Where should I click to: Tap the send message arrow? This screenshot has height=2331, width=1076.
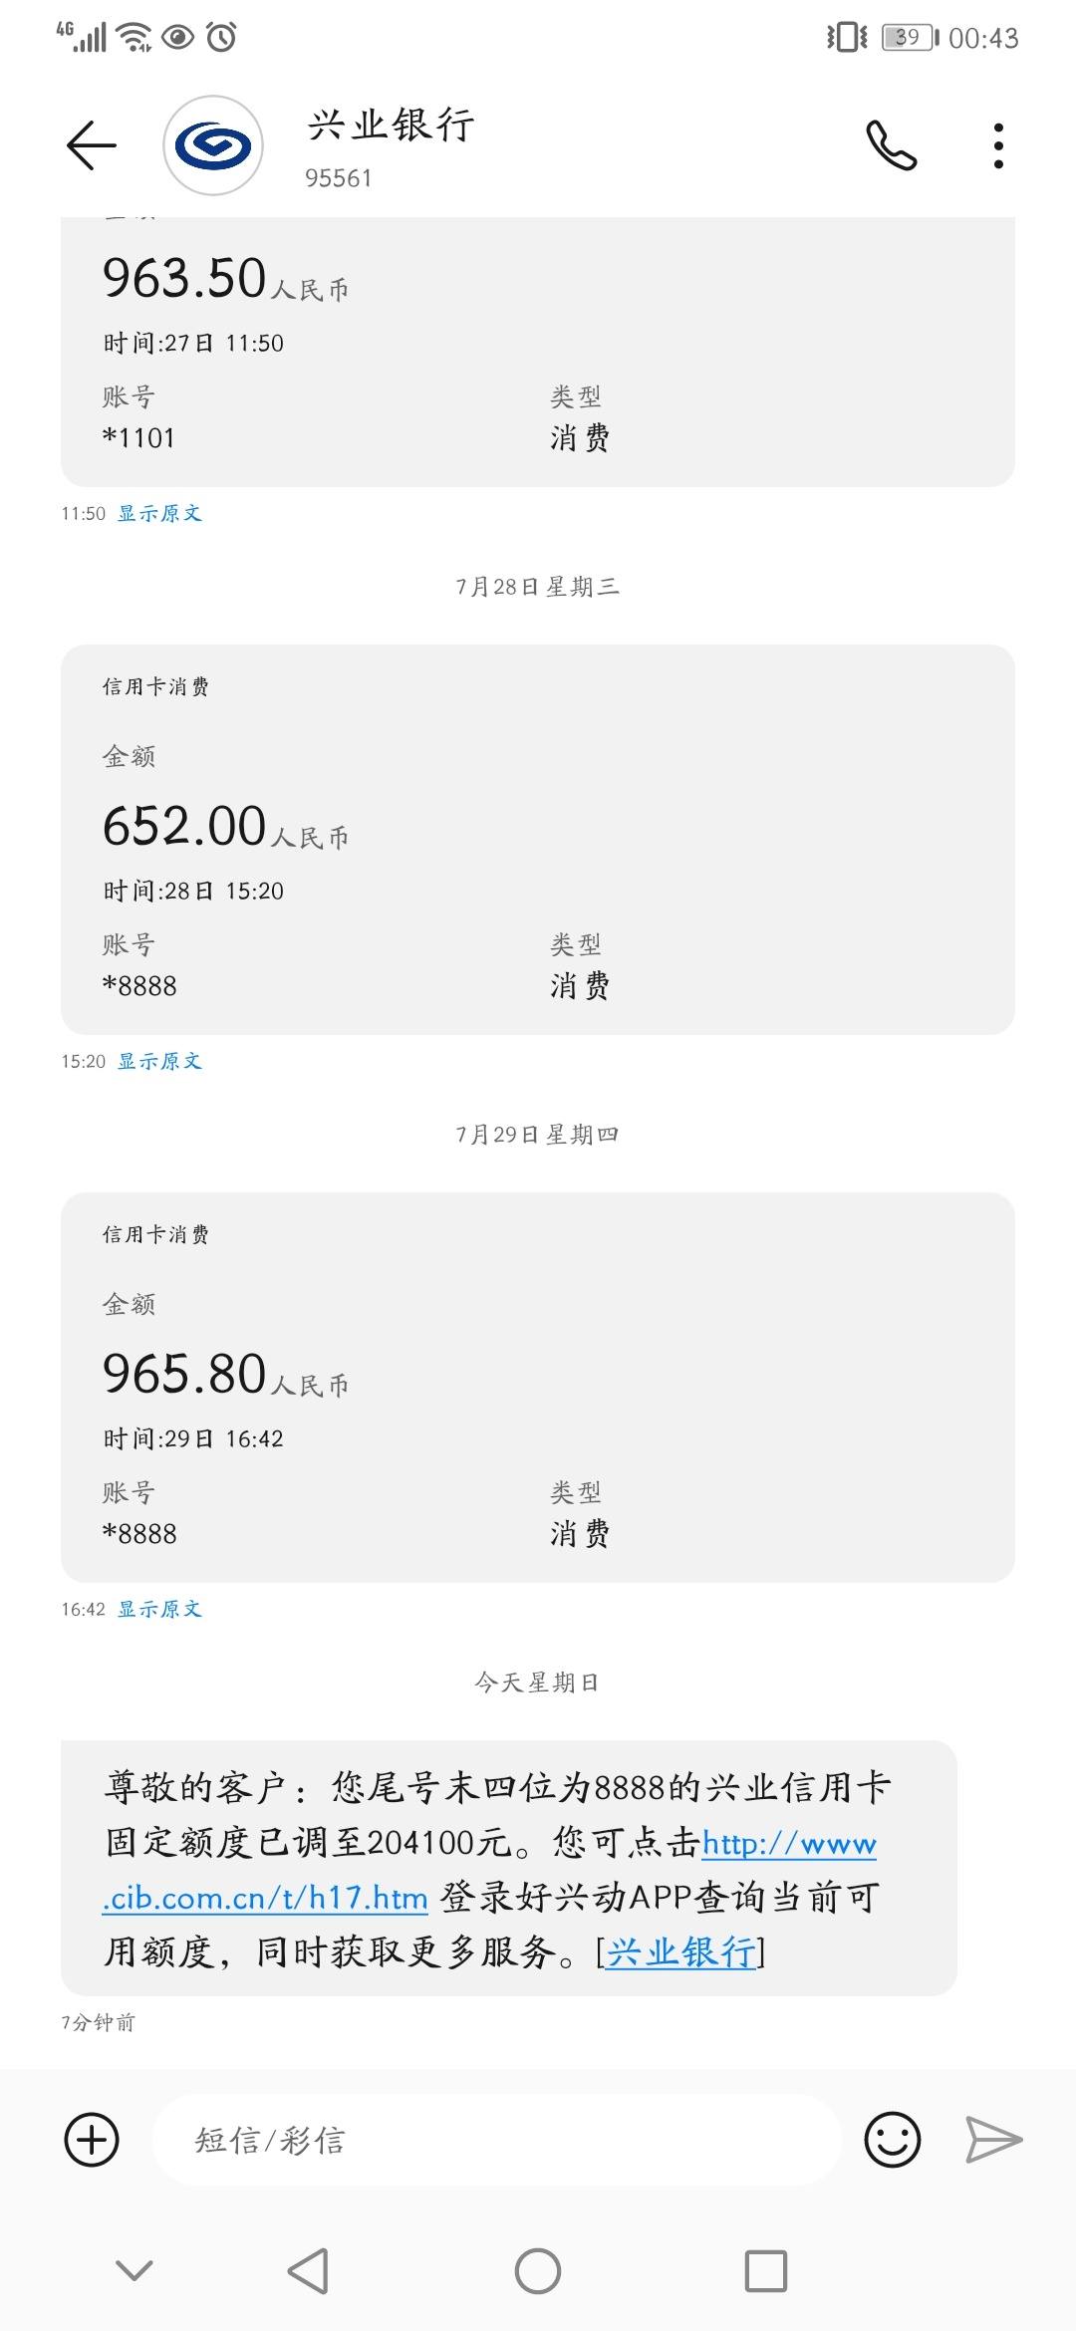tap(993, 2139)
